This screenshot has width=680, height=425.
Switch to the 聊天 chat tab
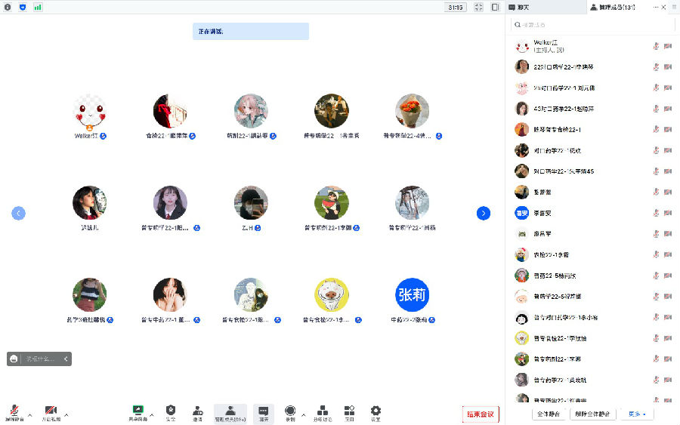tap(519, 7)
